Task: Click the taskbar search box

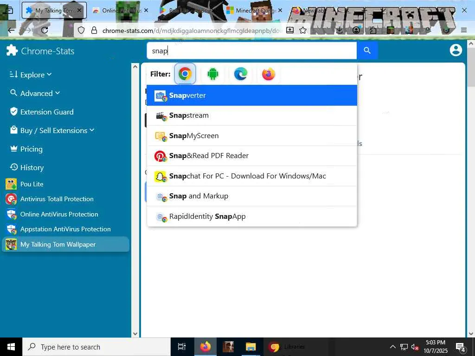Action: (x=96, y=347)
